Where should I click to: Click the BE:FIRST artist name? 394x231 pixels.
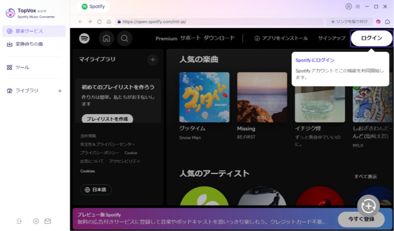246,137
